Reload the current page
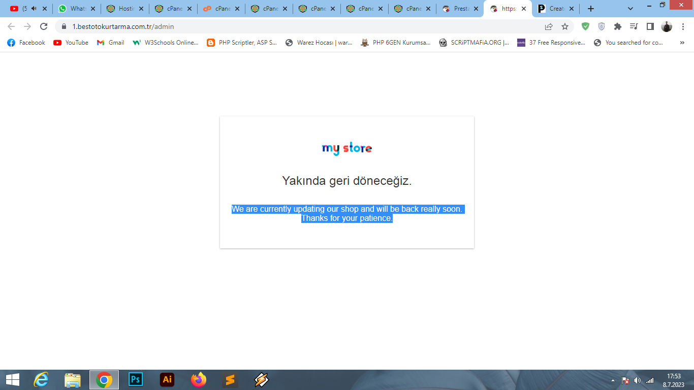 44,26
